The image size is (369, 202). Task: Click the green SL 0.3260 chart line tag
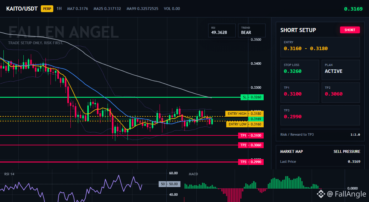(252, 97)
